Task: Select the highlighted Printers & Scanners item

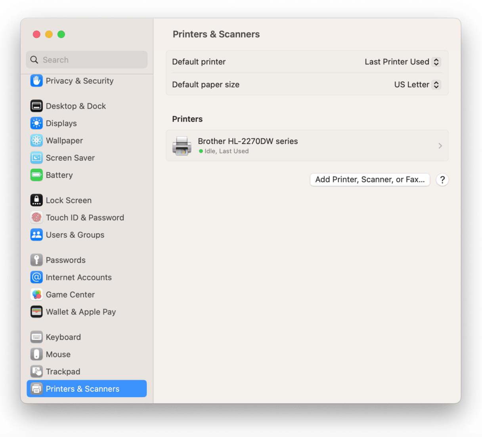Action: coord(87,389)
